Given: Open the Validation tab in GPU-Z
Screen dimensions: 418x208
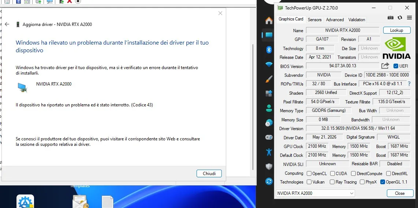Looking at the screenshot, I should pyautogui.click(x=357, y=19).
